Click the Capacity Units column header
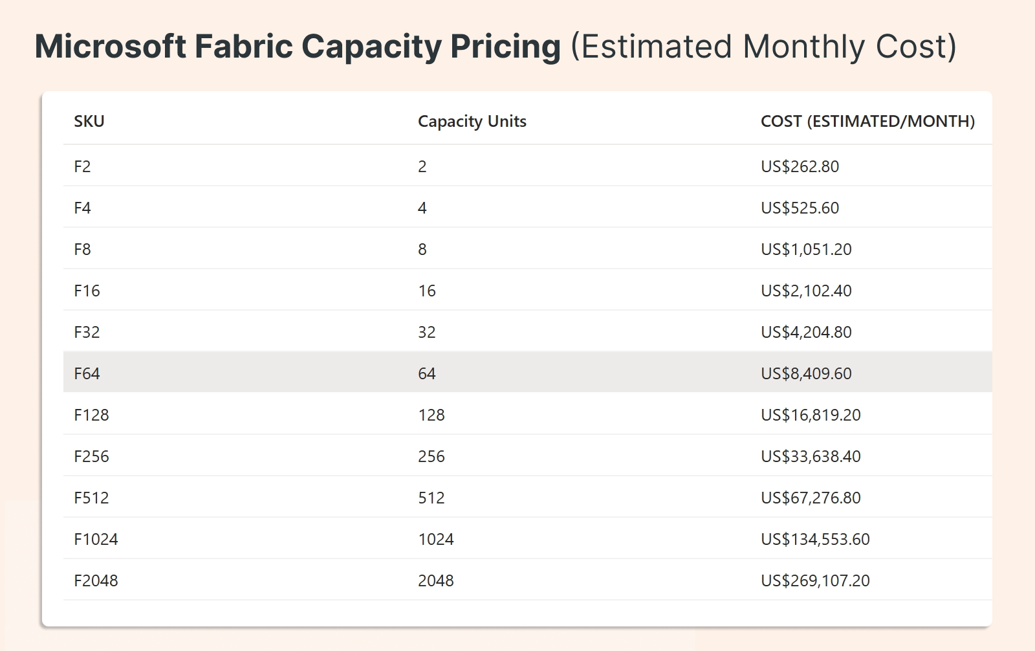 [472, 122]
